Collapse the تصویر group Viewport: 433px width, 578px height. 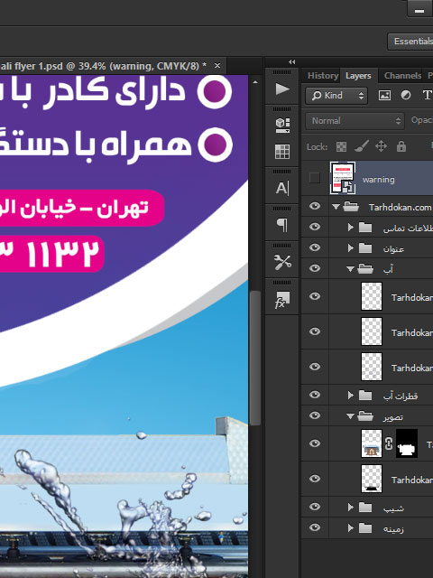point(350,416)
